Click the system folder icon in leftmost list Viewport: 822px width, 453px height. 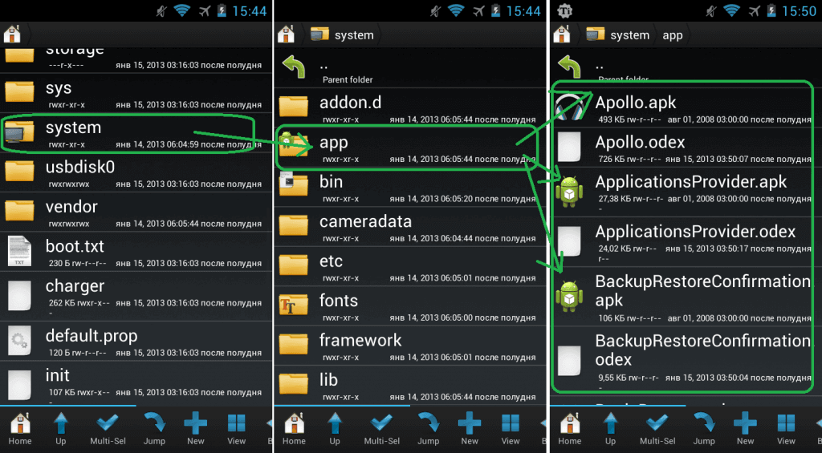tap(20, 133)
